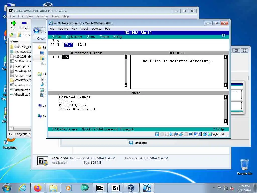The height and width of the screenshot is (193, 257).
Task: Select the Network icon in Explorer navigation pane
Action: (x=39, y=116)
